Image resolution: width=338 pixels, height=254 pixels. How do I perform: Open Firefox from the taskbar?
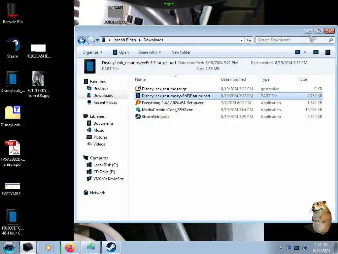click(70, 247)
